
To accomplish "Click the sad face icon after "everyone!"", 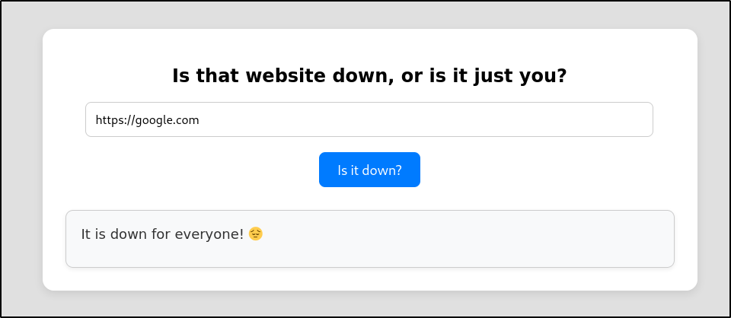I will (x=256, y=234).
